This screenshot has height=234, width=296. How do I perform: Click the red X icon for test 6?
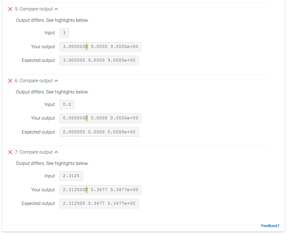click(10, 81)
